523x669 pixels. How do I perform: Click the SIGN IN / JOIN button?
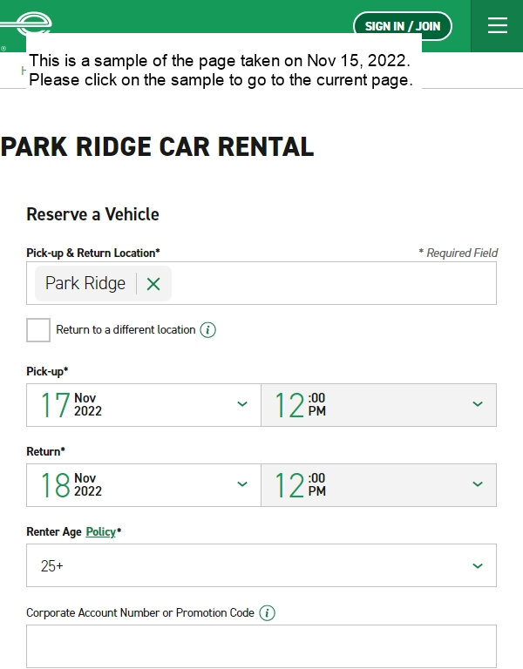click(403, 26)
